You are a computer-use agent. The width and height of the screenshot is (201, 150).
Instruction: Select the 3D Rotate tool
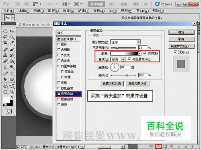click(x=5, y=86)
